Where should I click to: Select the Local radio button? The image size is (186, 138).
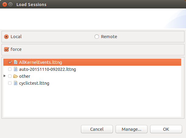6,37
